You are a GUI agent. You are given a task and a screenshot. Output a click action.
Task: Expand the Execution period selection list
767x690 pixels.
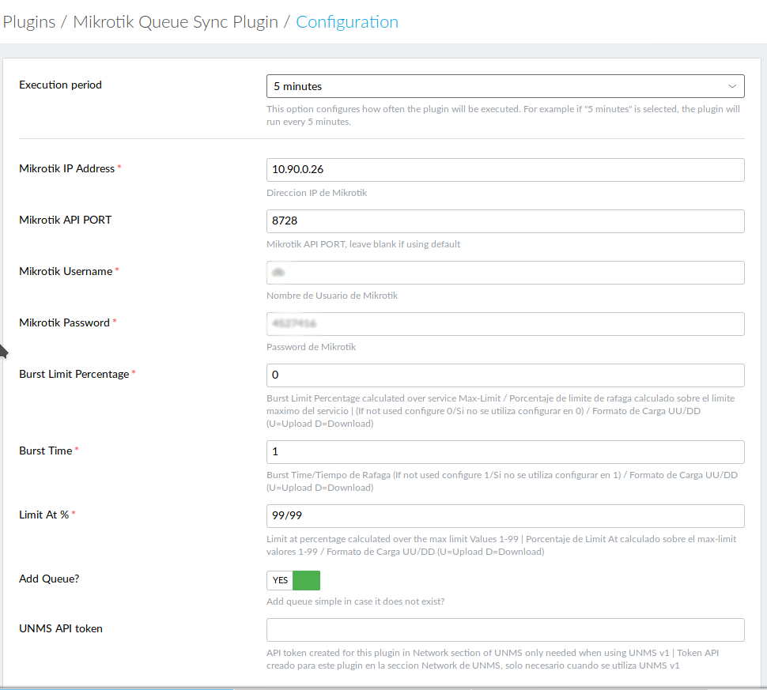(x=504, y=85)
